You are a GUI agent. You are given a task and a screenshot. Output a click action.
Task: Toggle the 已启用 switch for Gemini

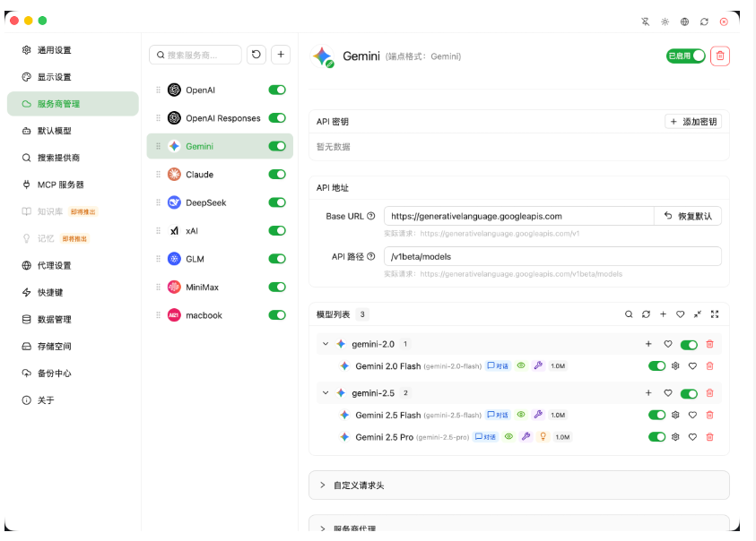686,56
